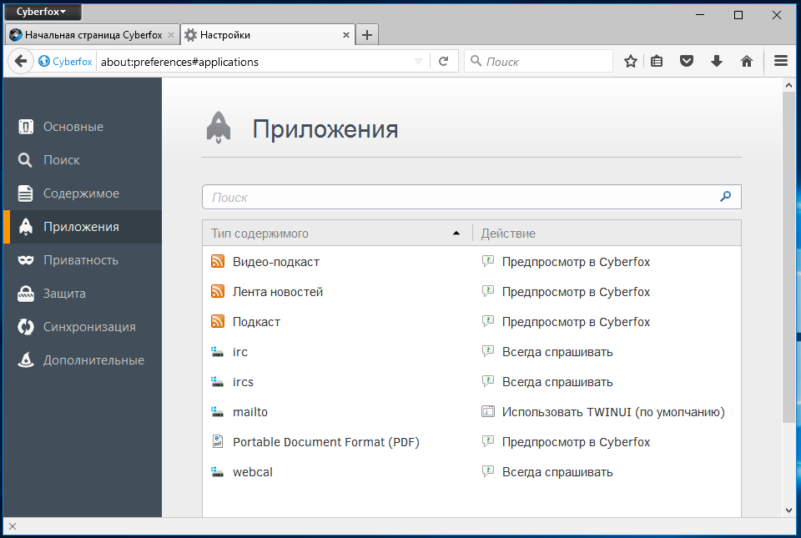801x538 pixels.
Task: Open action dropdown for Подкаст
Action: click(x=608, y=322)
